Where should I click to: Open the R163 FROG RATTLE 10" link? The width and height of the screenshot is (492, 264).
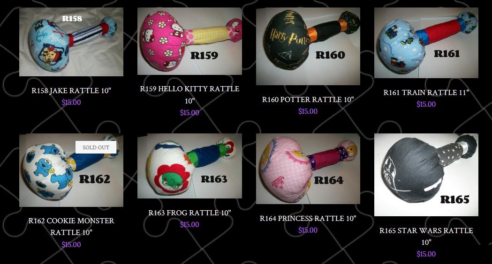coord(189,213)
